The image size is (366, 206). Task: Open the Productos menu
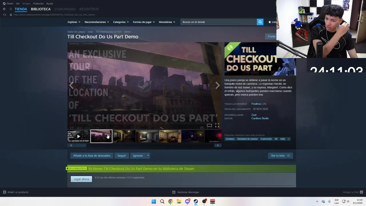38,3
